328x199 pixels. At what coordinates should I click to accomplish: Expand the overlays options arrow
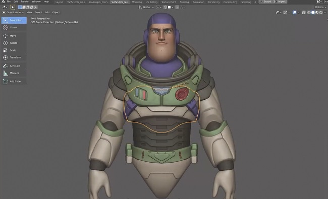(x=299, y=13)
